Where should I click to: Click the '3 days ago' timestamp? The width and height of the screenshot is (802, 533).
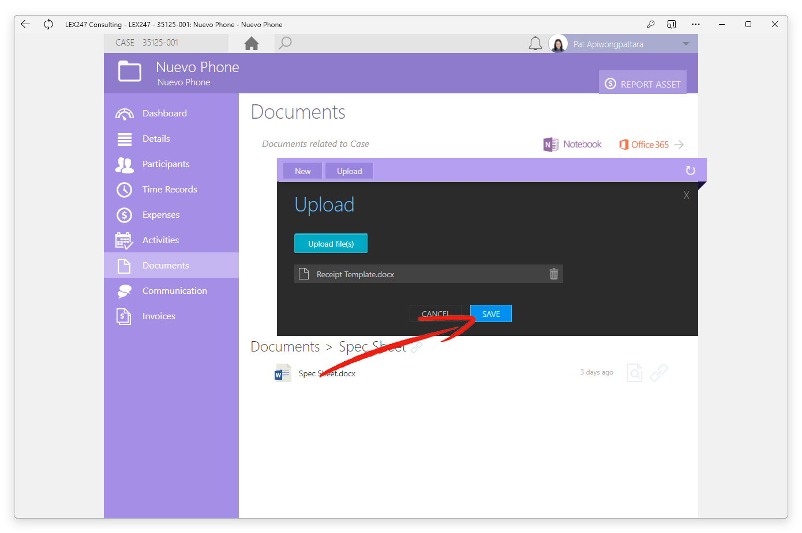[597, 372]
